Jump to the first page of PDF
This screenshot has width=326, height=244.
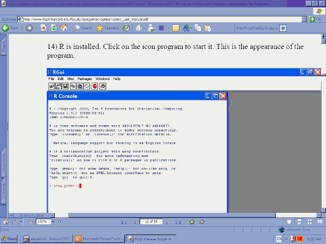[x=124, y=222]
